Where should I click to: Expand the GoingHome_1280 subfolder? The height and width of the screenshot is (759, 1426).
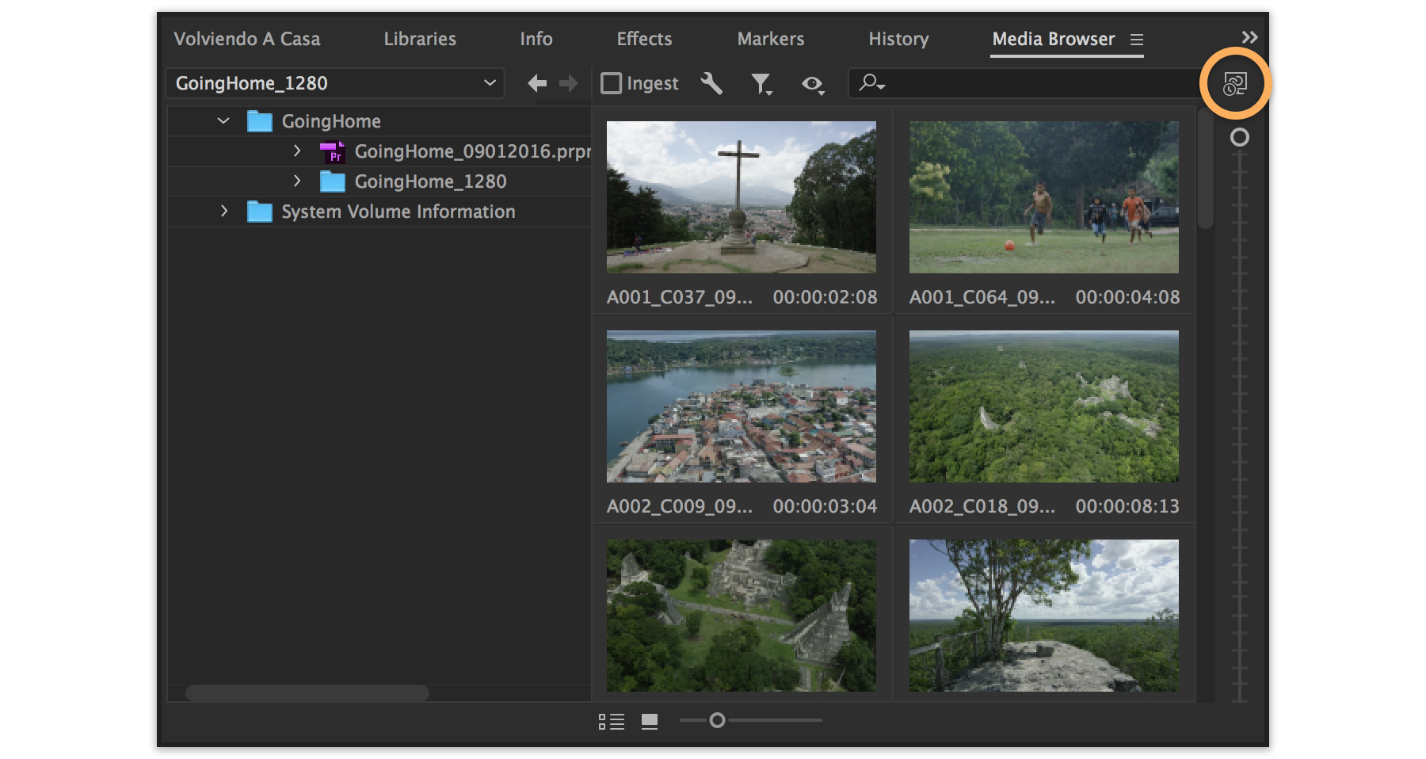point(297,181)
